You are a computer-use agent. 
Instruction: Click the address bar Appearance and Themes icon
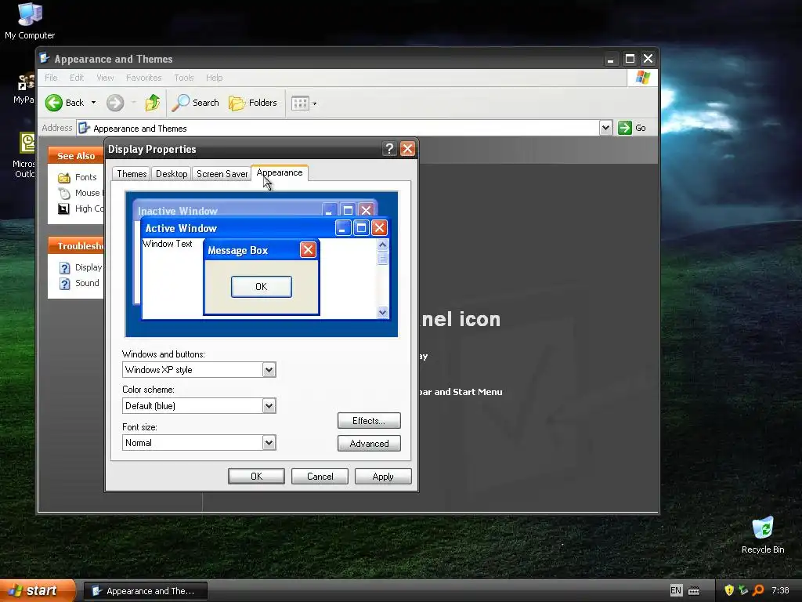(85, 128)
